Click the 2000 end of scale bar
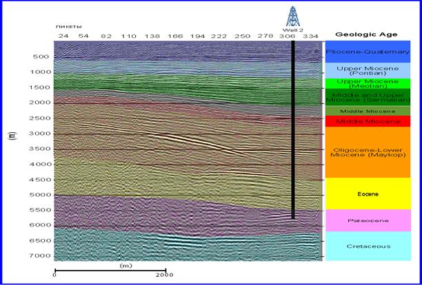Screen dimensions: 422x285 click(164, 274)
